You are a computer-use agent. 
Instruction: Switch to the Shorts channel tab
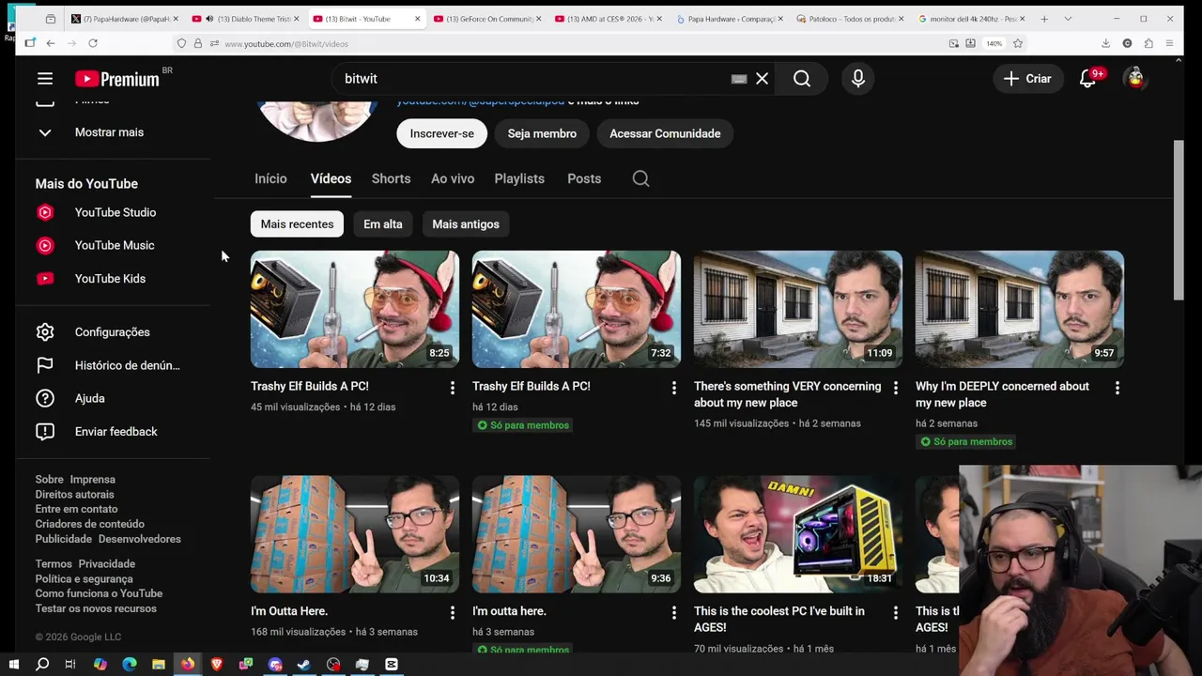click(391, 178)
